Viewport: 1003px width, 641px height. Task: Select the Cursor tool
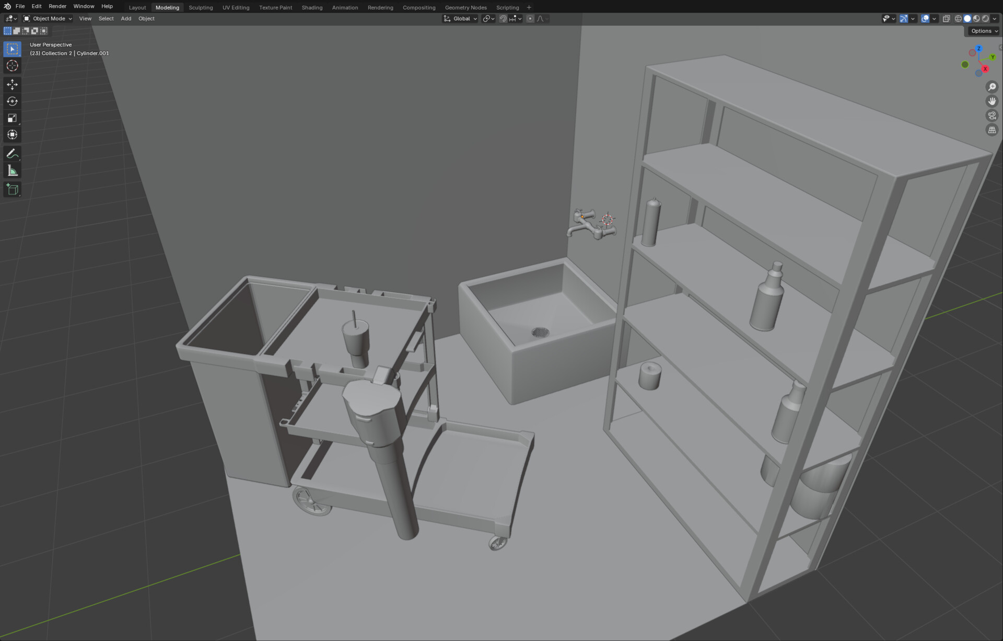pos(11,65)
